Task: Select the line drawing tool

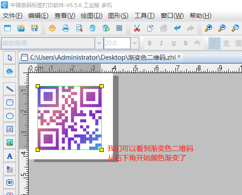Action: point(10,89)
